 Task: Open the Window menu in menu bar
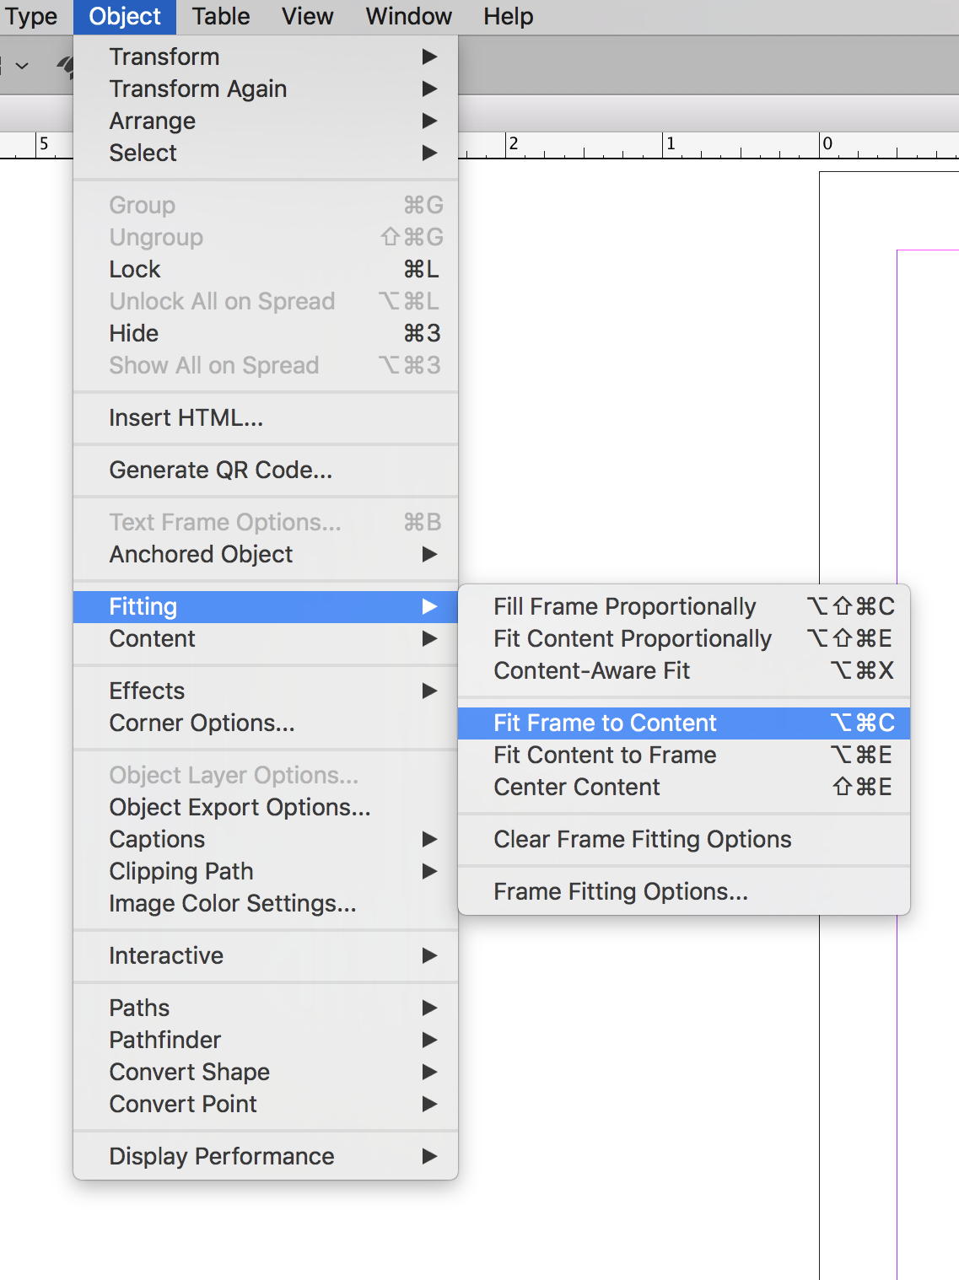tap(408, 17)
